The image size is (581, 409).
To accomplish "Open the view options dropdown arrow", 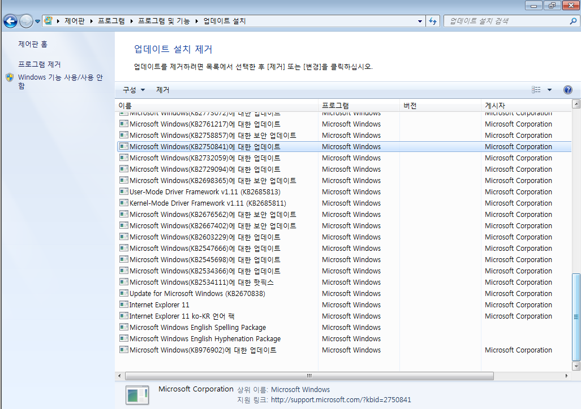I will coord(549,90).
